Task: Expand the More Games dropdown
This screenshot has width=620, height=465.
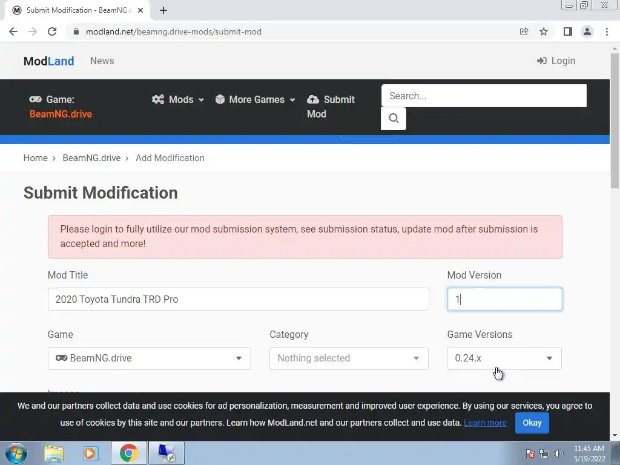Action: click(x=256, y=99)
